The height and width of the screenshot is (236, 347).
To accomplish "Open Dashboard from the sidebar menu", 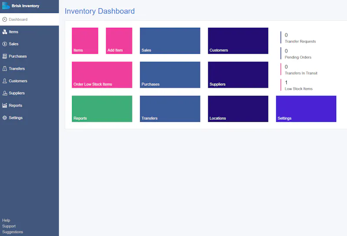I will pos(29,20).
